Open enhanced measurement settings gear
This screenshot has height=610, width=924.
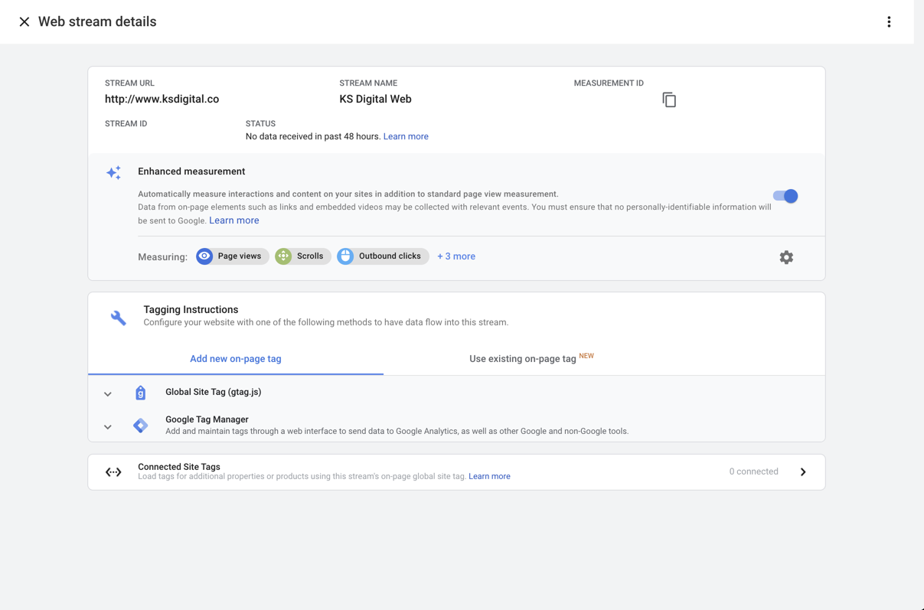786,257
